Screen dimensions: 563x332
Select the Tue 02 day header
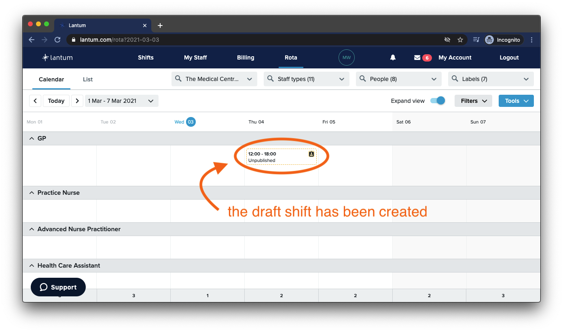click(x=108, y=122)
